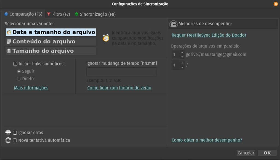Open the Mais informações link
This screenshot has width=280, height=160.
(31, 88)
